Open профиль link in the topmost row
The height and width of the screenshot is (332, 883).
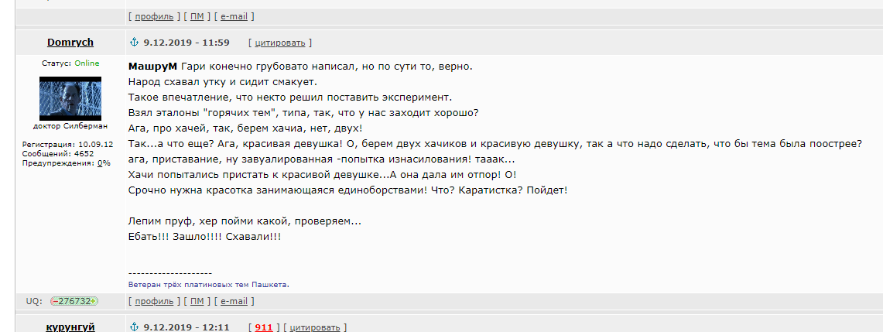coord(154,16)
